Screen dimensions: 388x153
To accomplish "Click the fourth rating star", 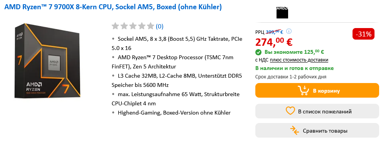I will click(x=142, y=26).
